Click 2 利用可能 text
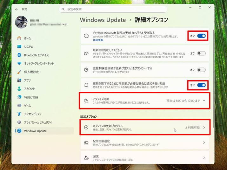 click(192, 128)
